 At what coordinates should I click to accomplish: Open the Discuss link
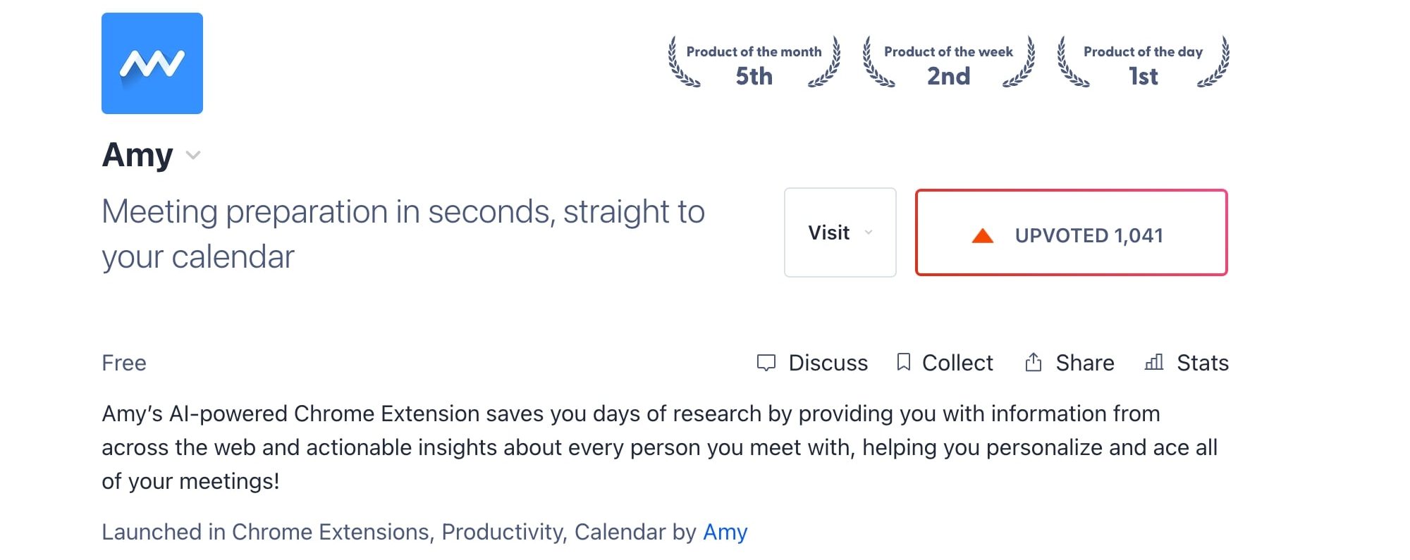coord(812,363)
